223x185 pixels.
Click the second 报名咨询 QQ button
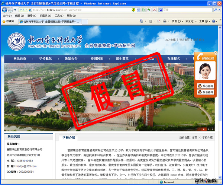[206, 92]
